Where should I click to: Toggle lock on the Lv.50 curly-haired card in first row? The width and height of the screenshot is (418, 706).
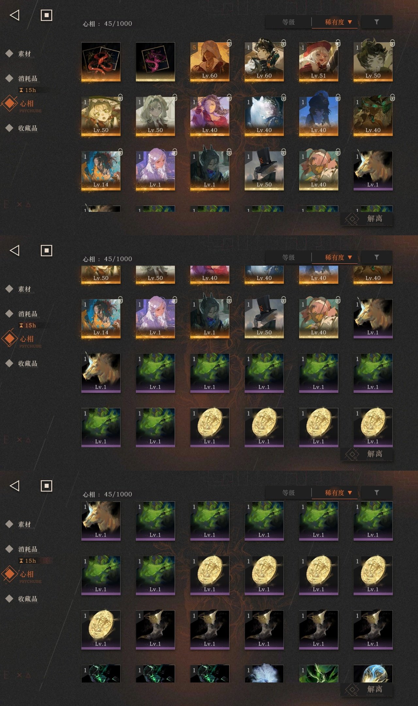tap(393, 43)
